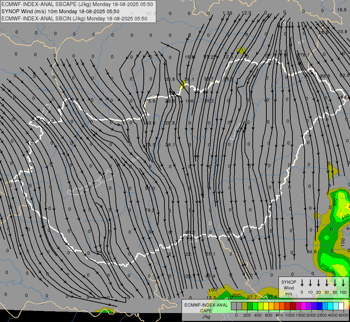Viewport: 350px width, 322px height.
Task: Select the pure blue CAPE legend swatch
Action: [x=320, y=306]
